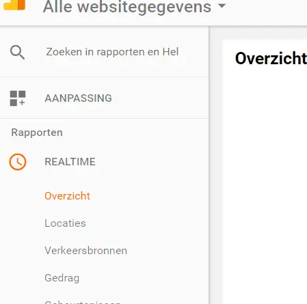Open the AANPASSING section
This screenshot has width=307, height=304.
78,98
